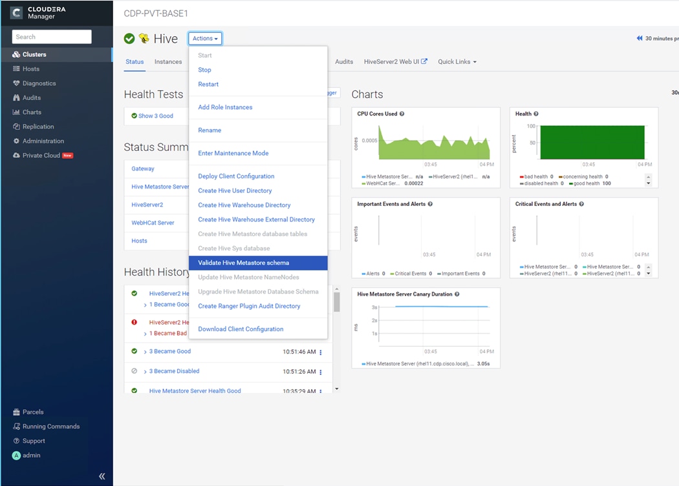
Task: Select Rename in the Actions menu
Action: [258, 130]
